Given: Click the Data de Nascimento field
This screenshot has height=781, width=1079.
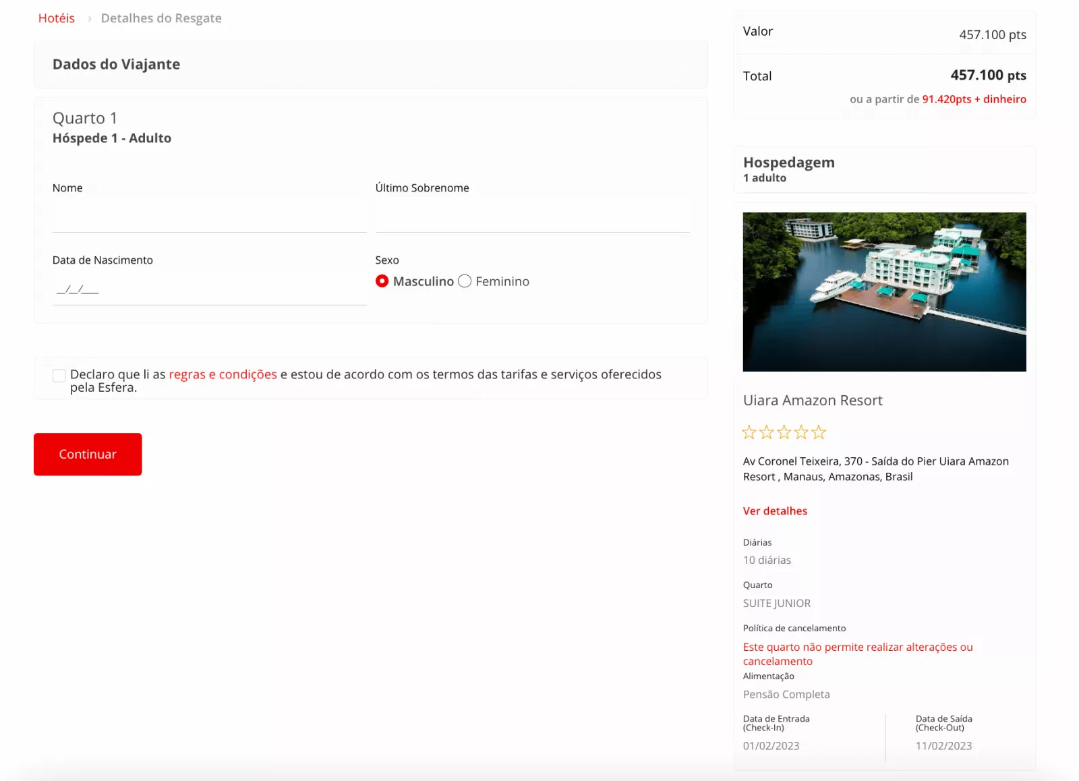Looking at the screenshot, I should (x=209, y=289).
